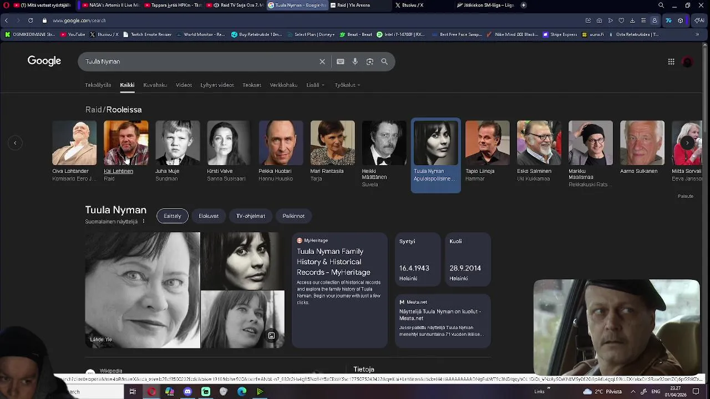
Task: Open Microsoft Edge in the taskbar
Action: [242, 392]
